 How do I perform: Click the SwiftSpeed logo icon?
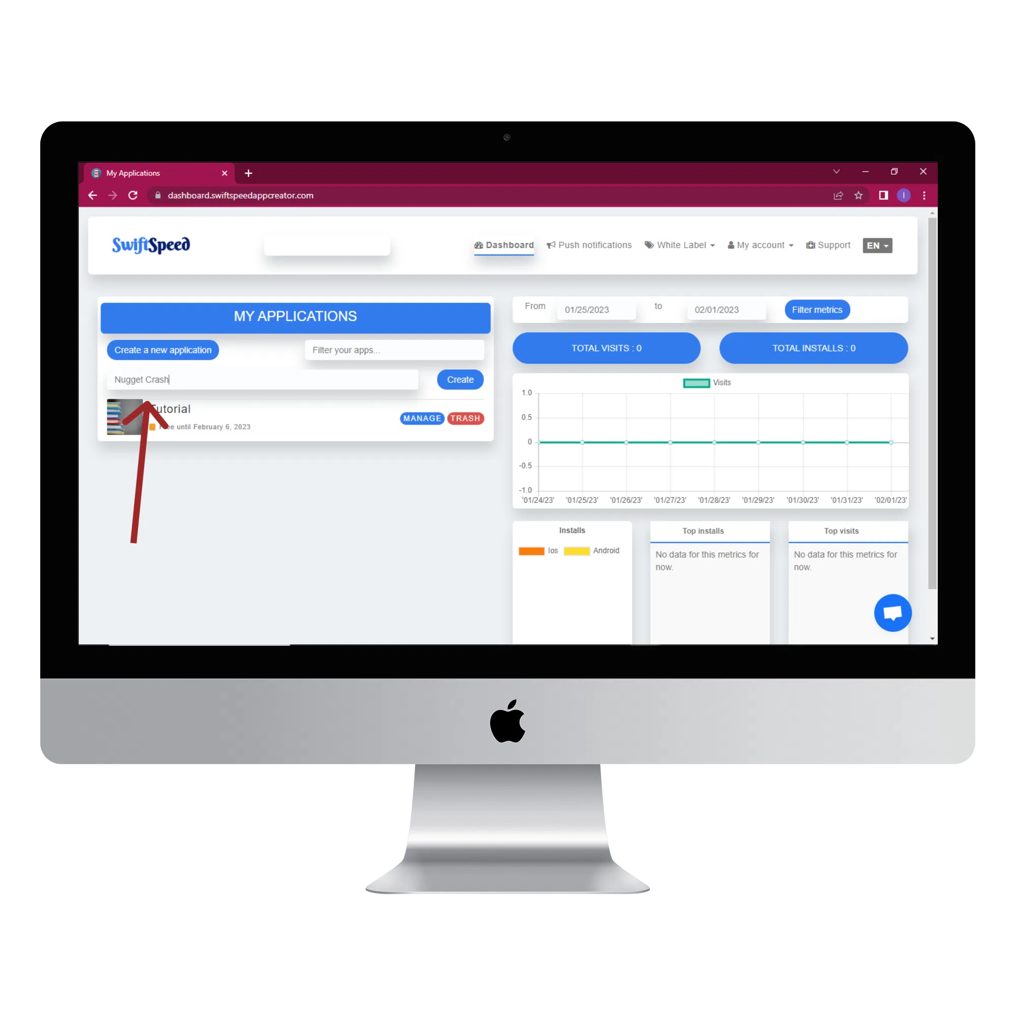(152, 245)
